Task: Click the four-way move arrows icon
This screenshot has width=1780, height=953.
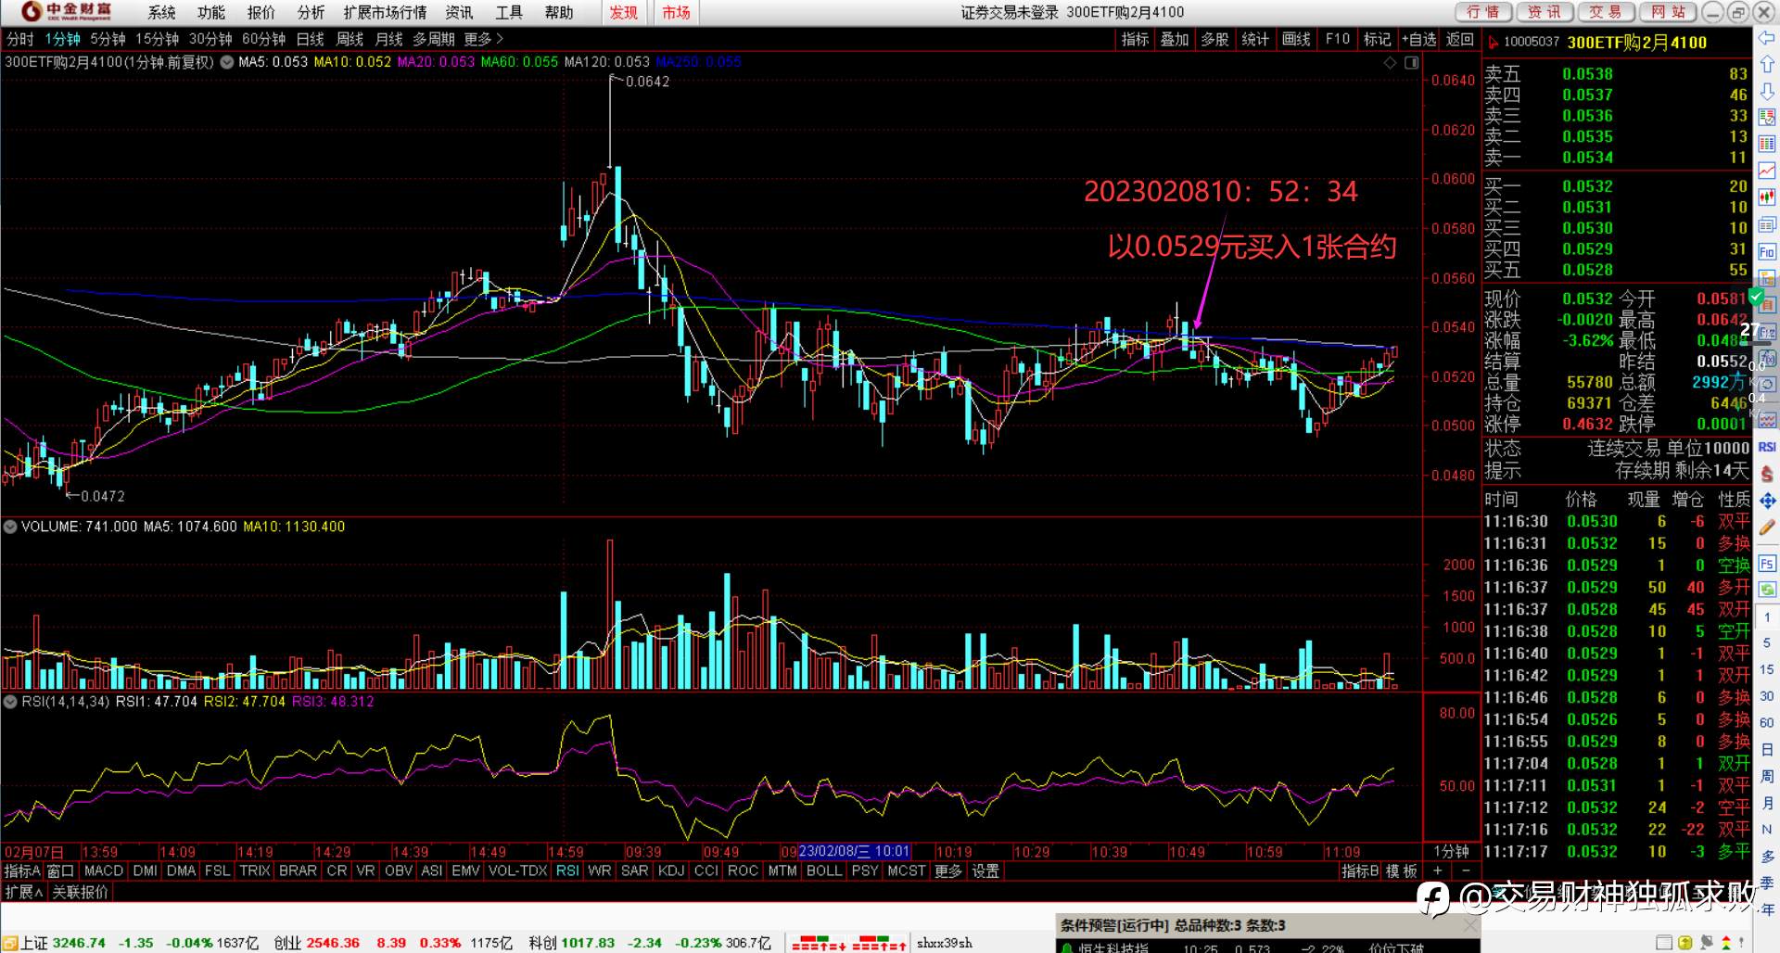Action: click(x=1767, y=501)
